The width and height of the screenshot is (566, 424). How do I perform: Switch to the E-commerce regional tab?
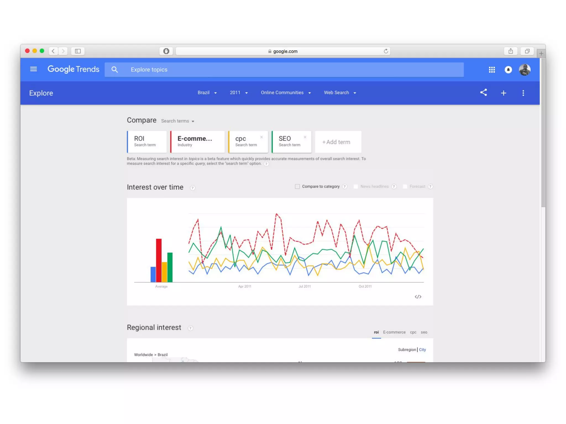[394, 332]
